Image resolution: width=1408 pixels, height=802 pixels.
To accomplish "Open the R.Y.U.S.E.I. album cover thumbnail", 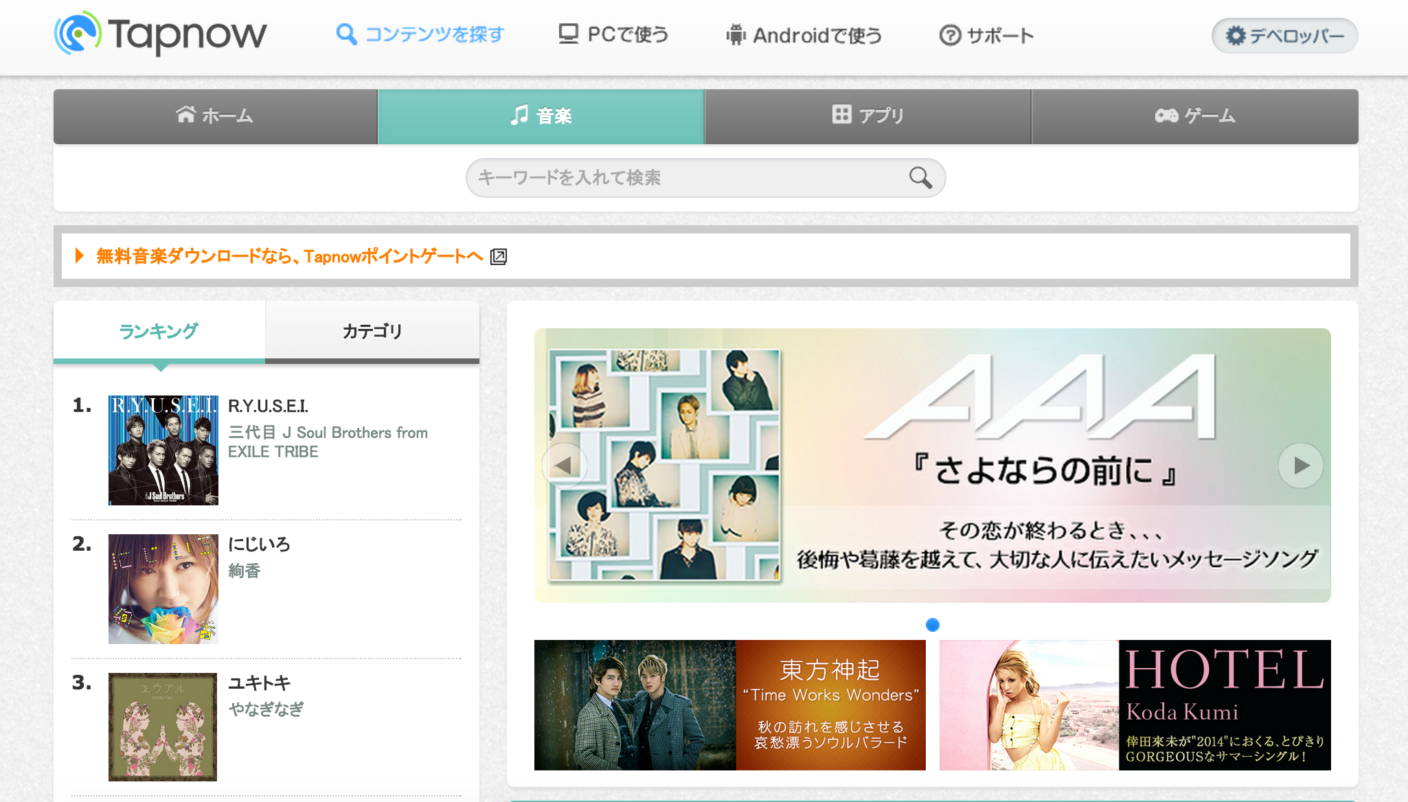I will coord(163,450).
